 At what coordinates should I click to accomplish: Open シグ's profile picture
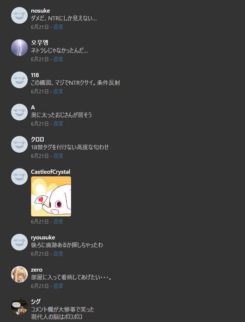[19, 306]
